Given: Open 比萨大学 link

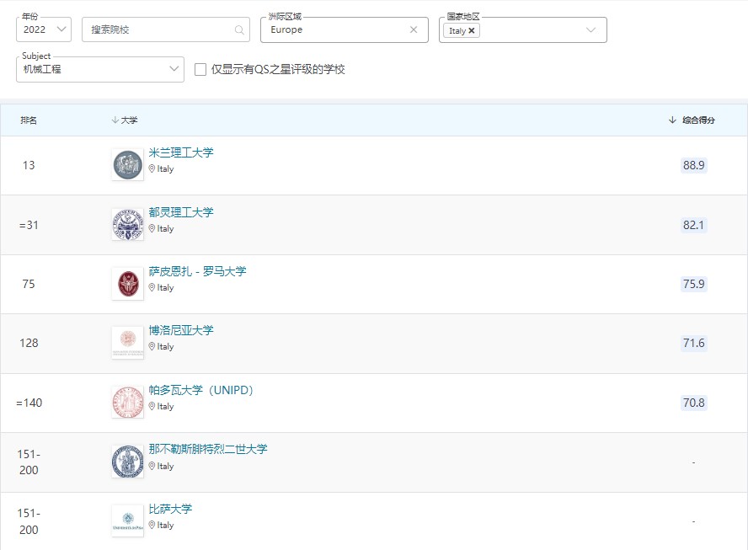Looking at the screenshot, I should [170, 509].
